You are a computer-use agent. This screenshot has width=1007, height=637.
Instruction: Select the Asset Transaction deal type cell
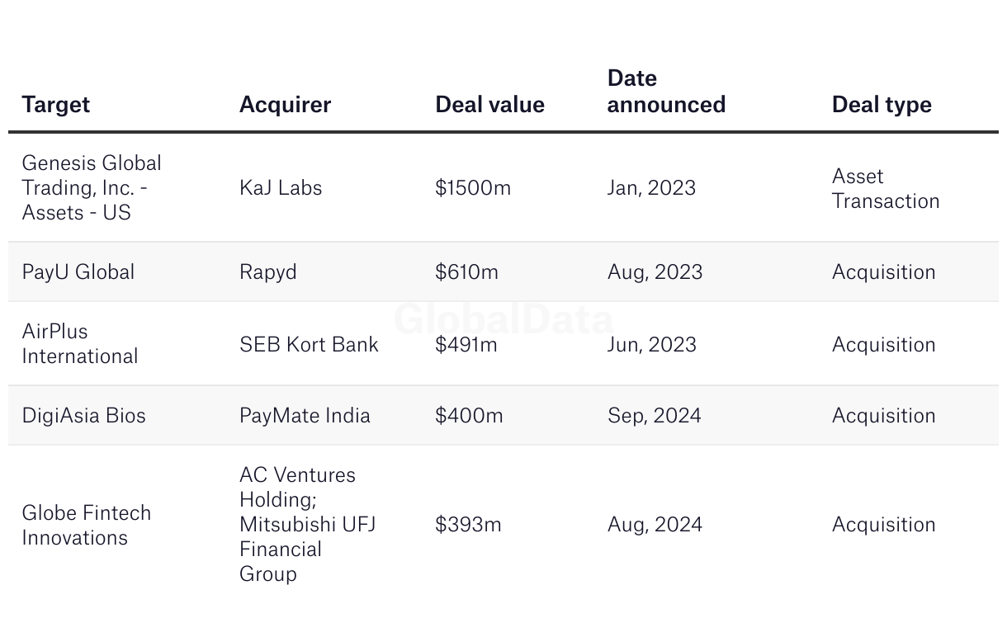tap(886, 188)
